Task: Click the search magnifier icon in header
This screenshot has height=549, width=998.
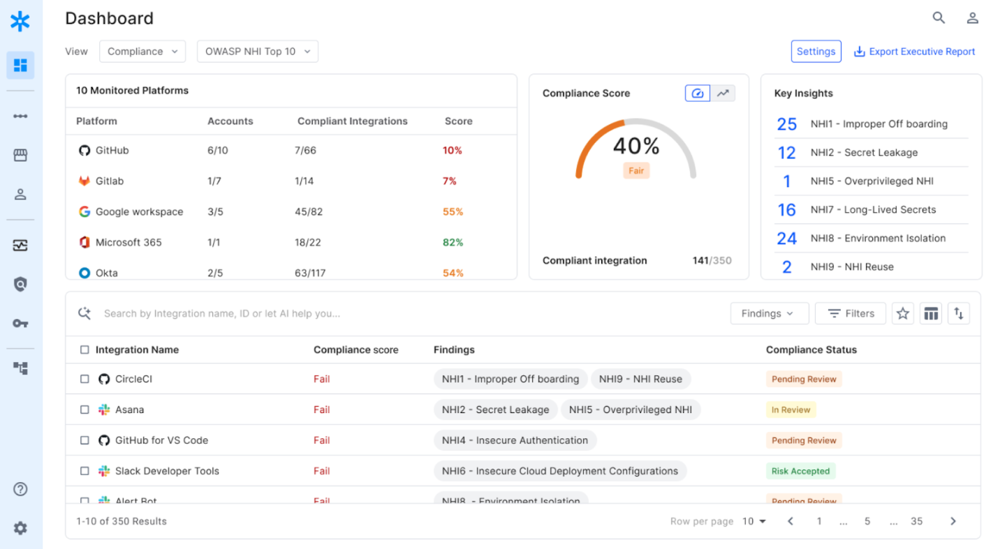Action: pyautogui.click(x=939, y=18)
